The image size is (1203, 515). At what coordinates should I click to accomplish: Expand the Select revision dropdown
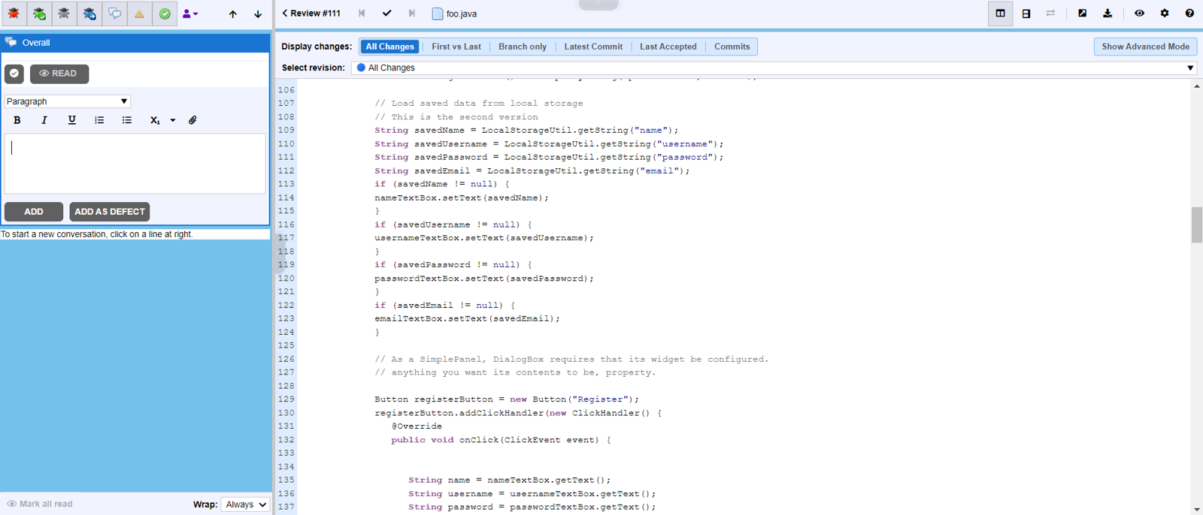tap(774, 68)
